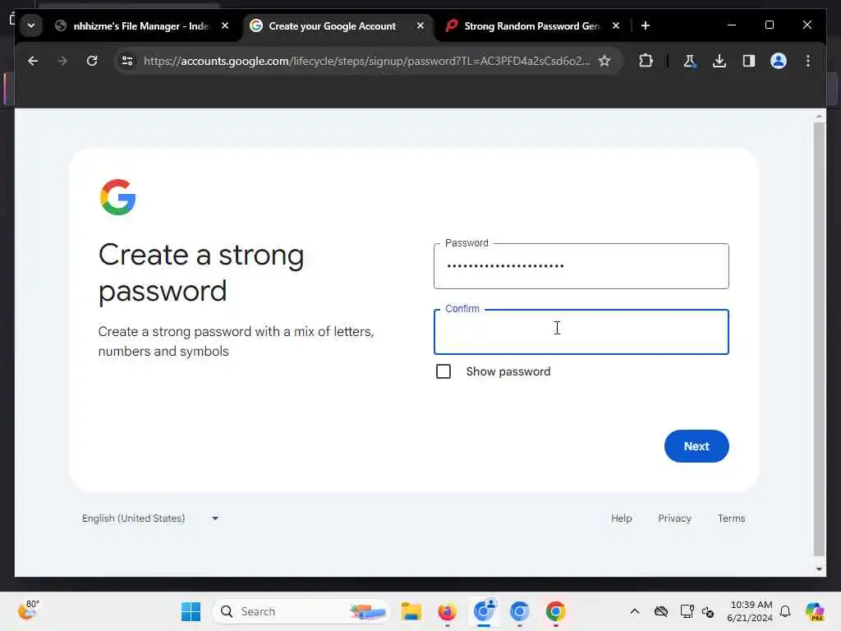Click the network status tray icon
The height and width of the screenshot is (631, 841).
click(687, 611)
